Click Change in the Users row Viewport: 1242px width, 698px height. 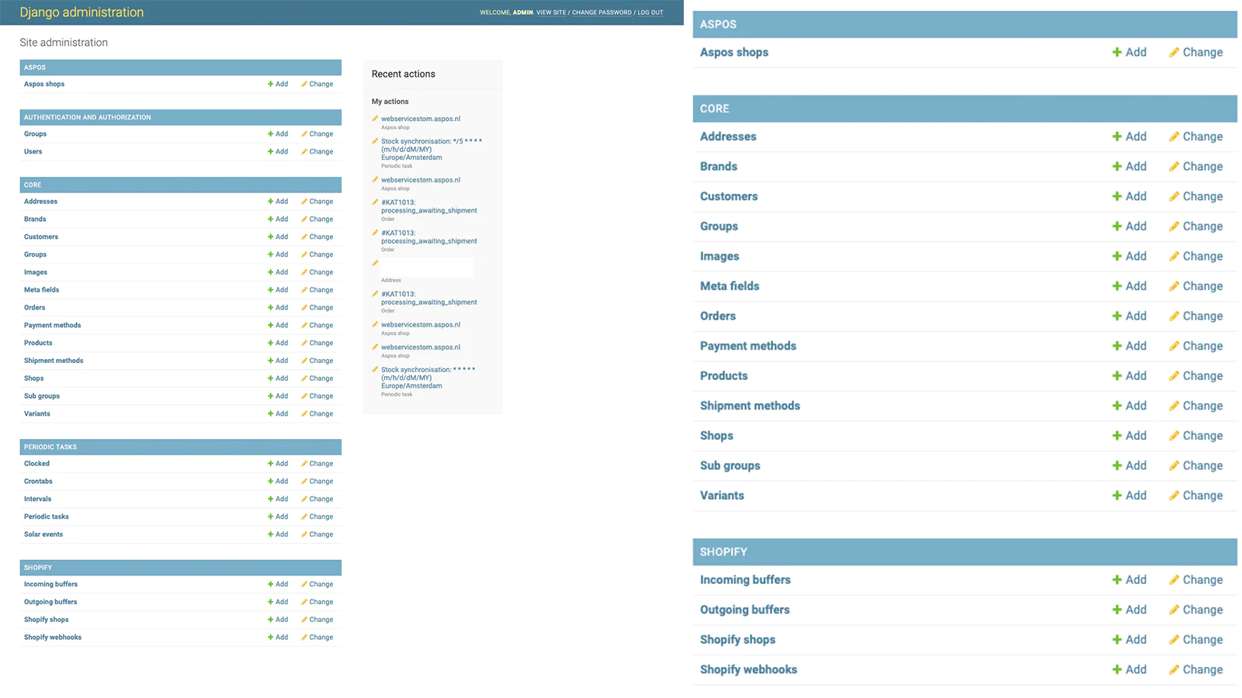pos(321,151)
